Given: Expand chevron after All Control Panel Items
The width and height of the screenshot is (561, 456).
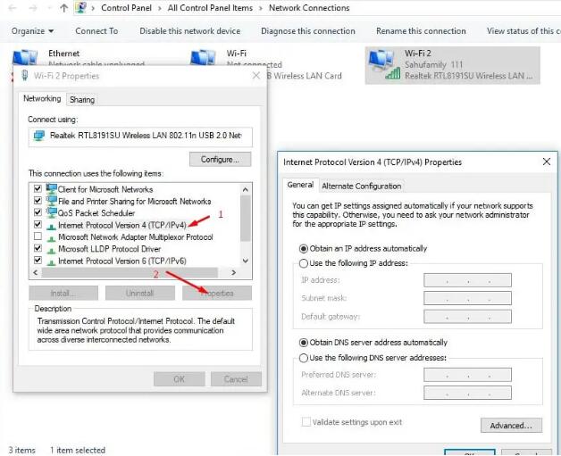Looking at the screenshot, I should point(261,8).
